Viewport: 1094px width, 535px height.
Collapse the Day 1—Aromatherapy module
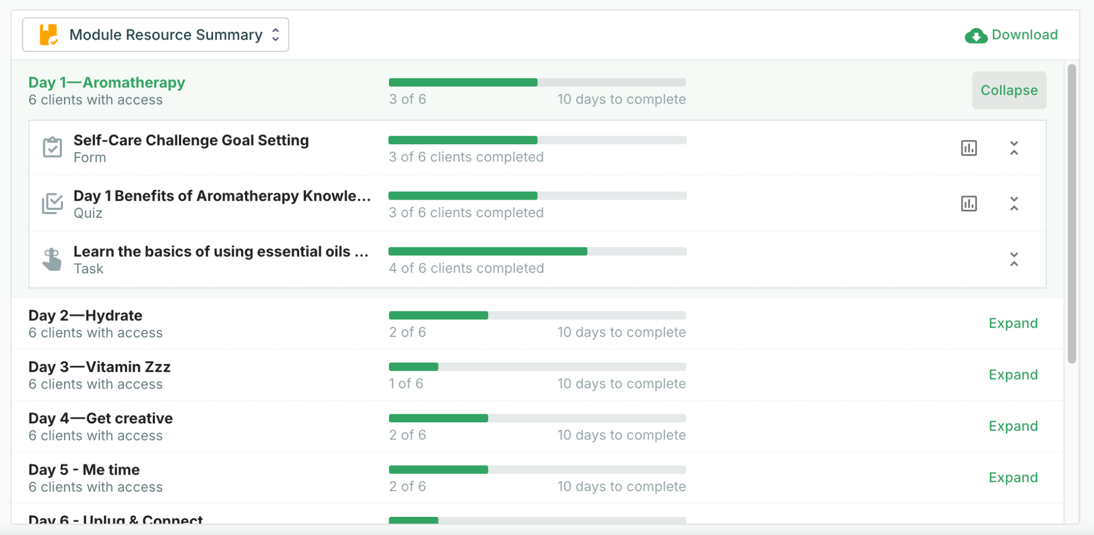[1009, 90]
